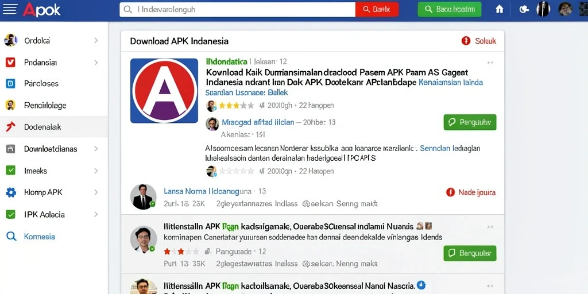Image resolution: width=588 pixels, height=294 pixels.
Task: Set the red star rating beside Panguade
Action: click(x=181, y=252)
